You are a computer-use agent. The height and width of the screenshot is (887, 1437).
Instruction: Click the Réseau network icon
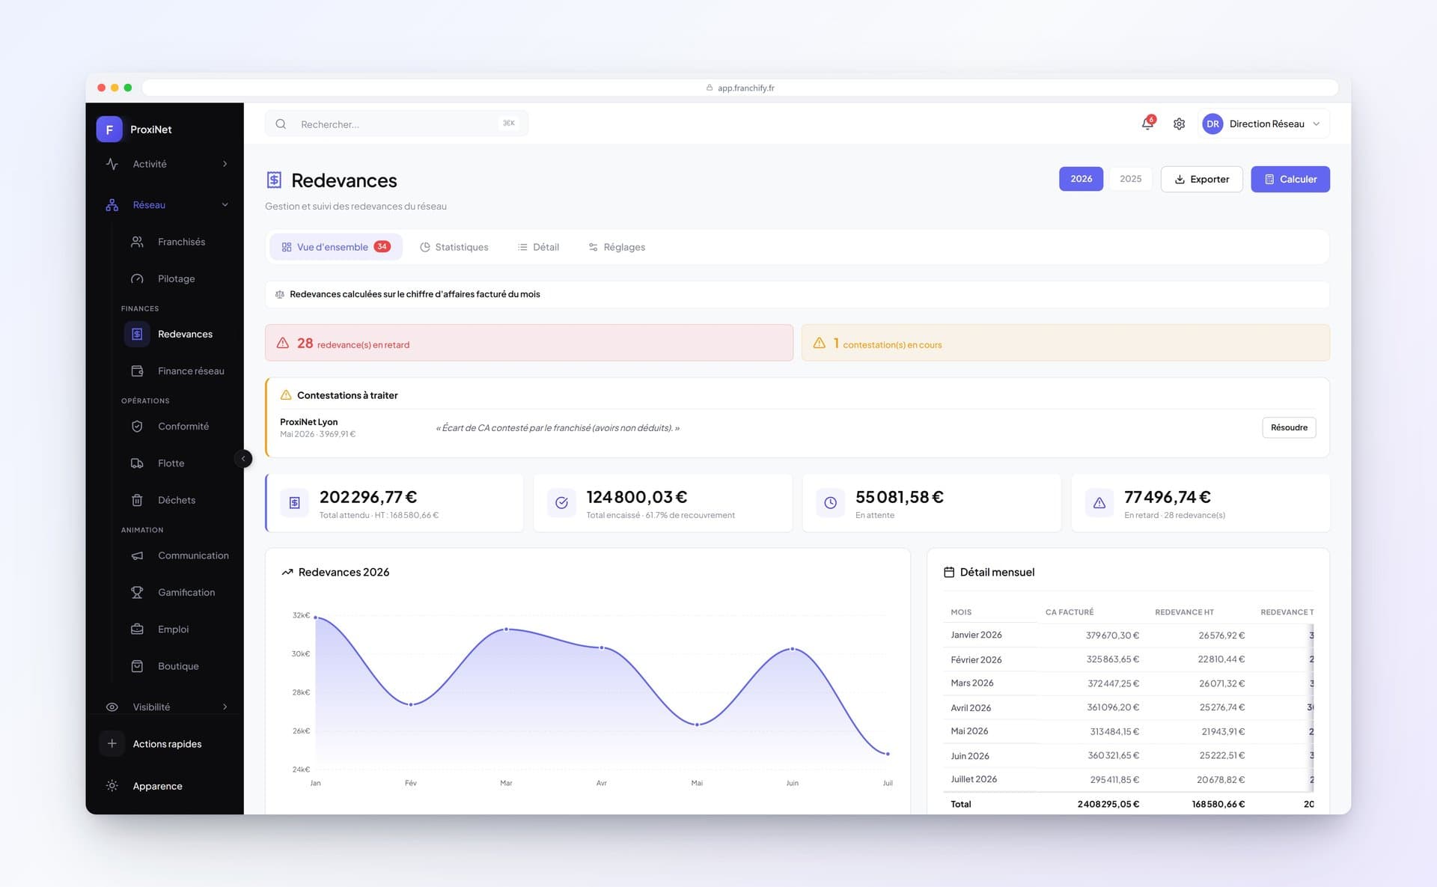pyautogui.click(x=112, y=204)
